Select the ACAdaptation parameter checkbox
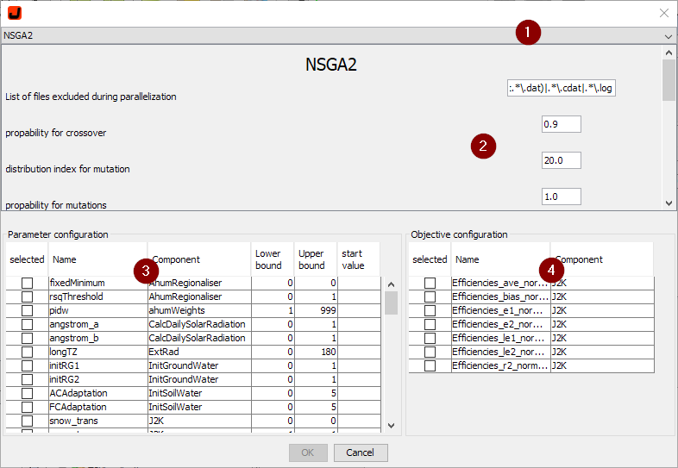This screenshot has height=468, width=678. pos(28,394)
